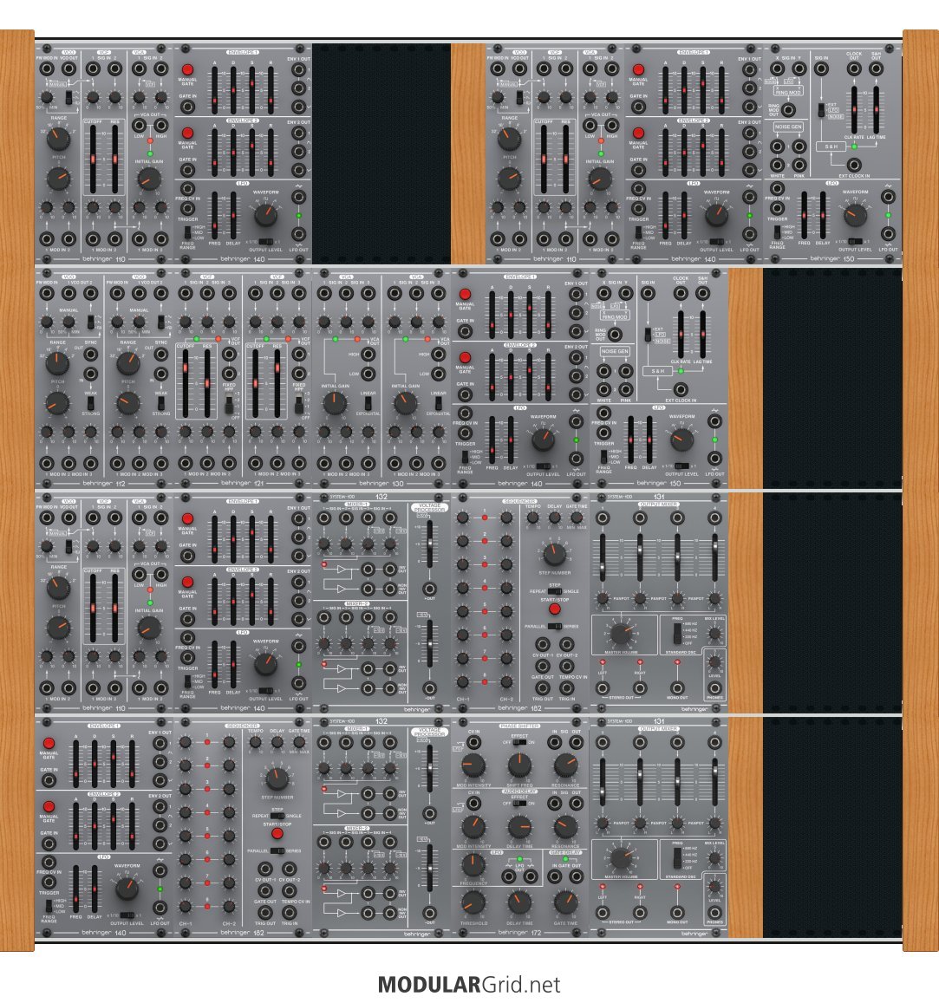Click the SHIFT FREQ knob on 172 module
The width and height of the screenshot is (939, 1003).
point(519,765)
